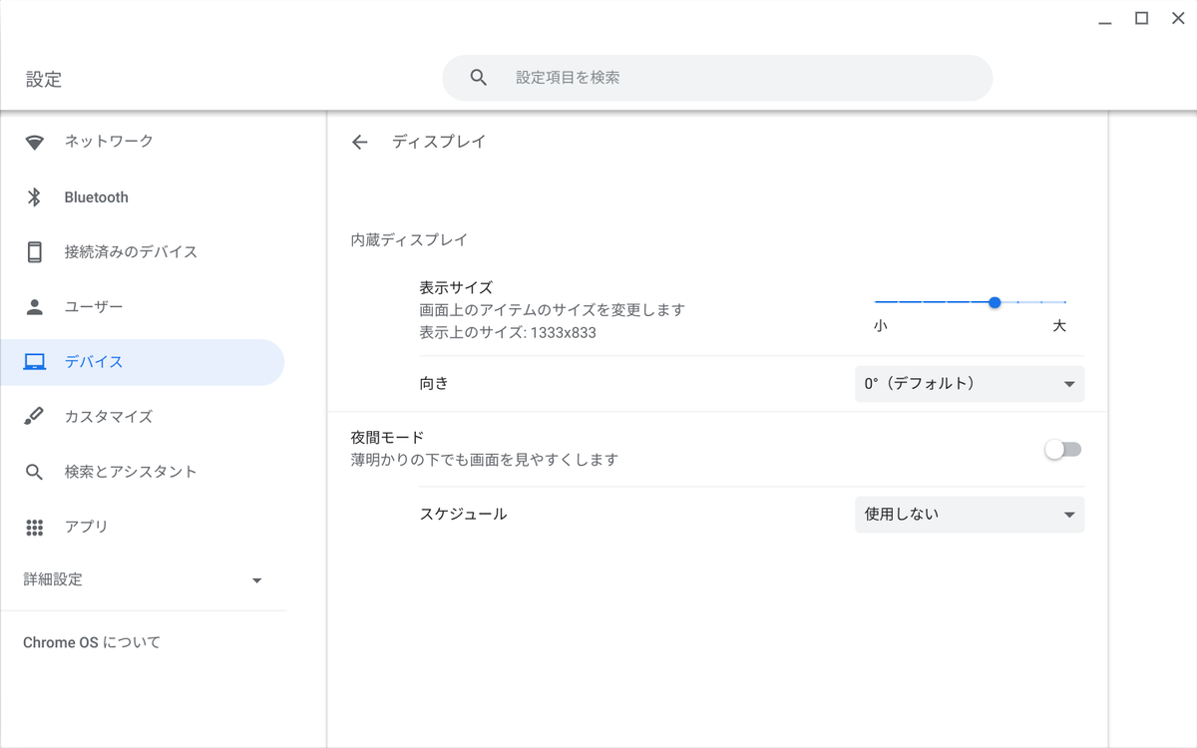Open 検索とアシスタント settings section
1197x748 pixels.
[131, 472]
